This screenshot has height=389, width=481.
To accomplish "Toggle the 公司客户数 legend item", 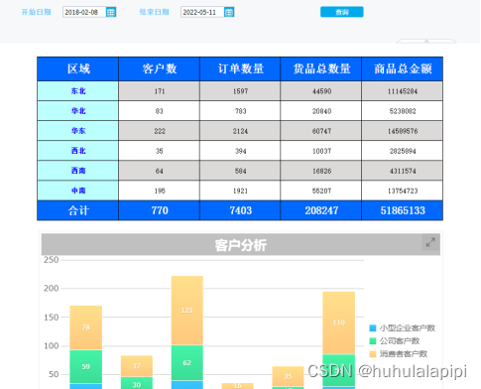I will click(395, 341).
